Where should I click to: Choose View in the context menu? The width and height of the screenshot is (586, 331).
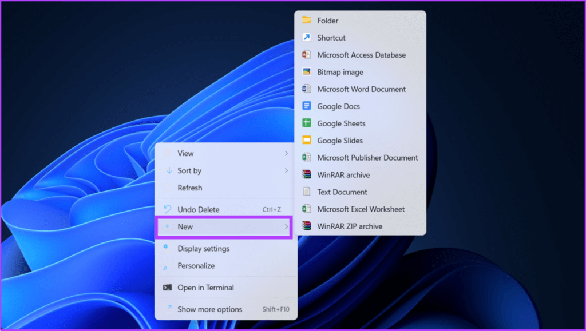tap(225, 153)
